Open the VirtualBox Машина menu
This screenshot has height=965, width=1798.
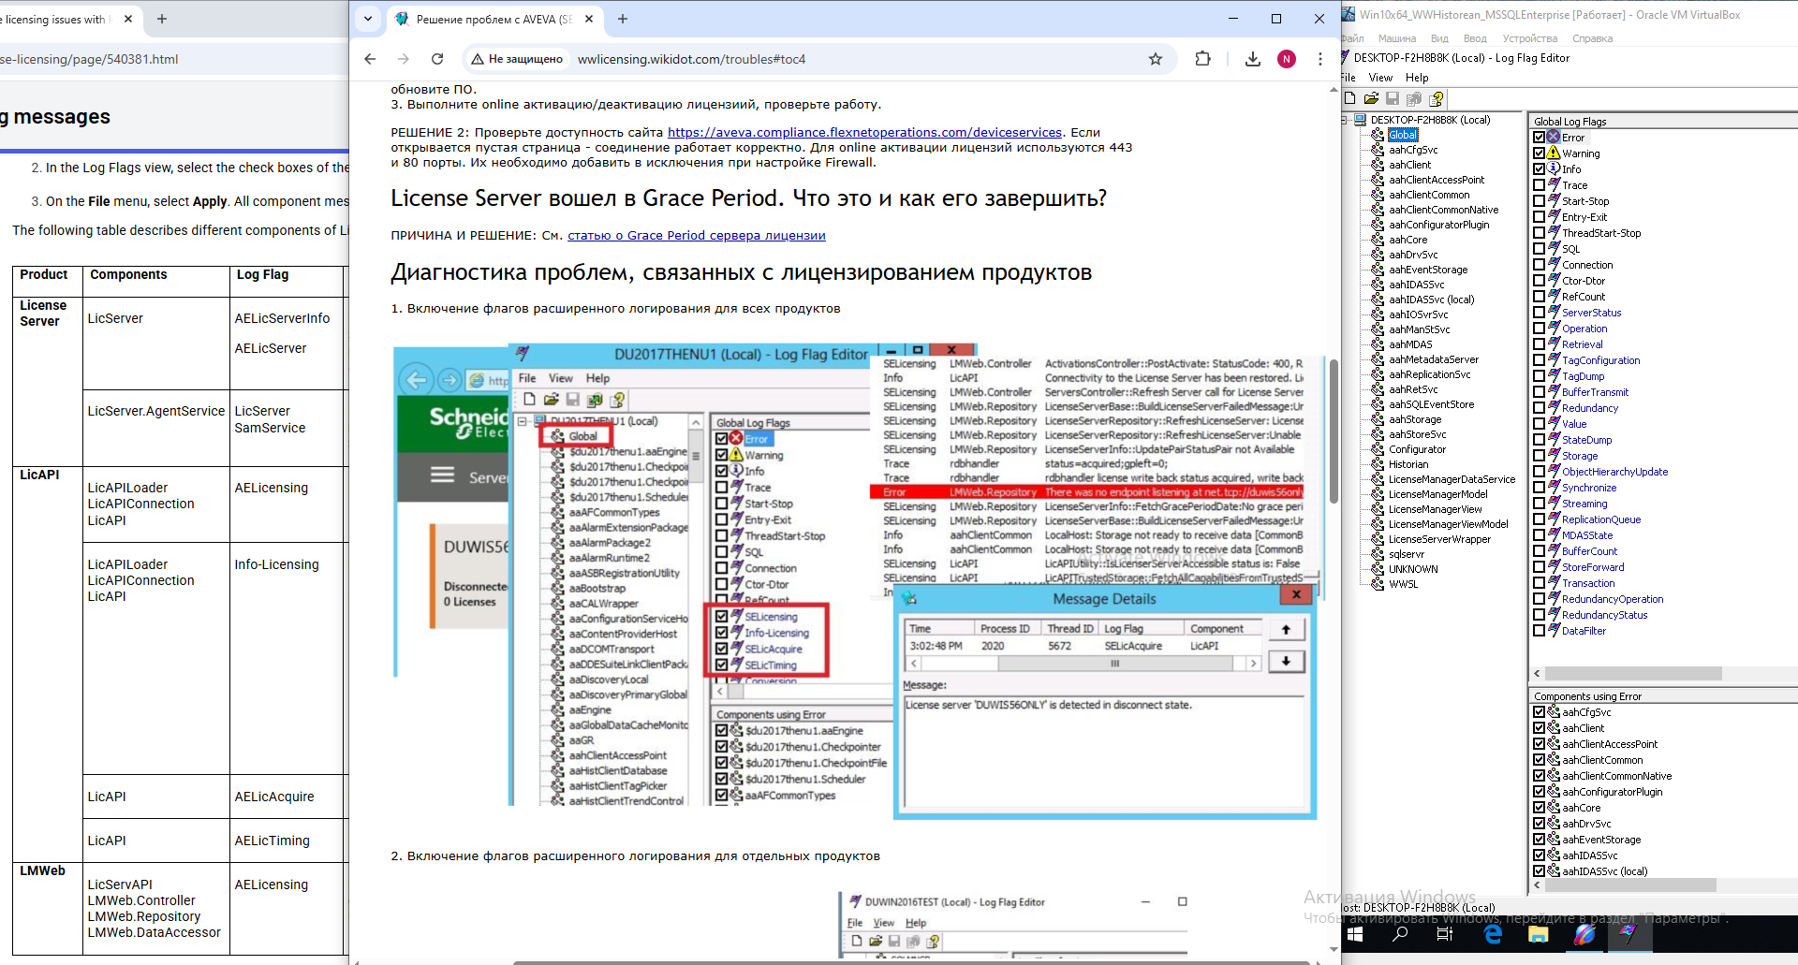click(x=1397, y=38)
